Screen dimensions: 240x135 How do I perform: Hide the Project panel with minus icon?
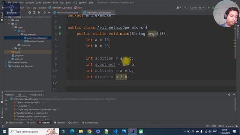[x=49, y=12]
